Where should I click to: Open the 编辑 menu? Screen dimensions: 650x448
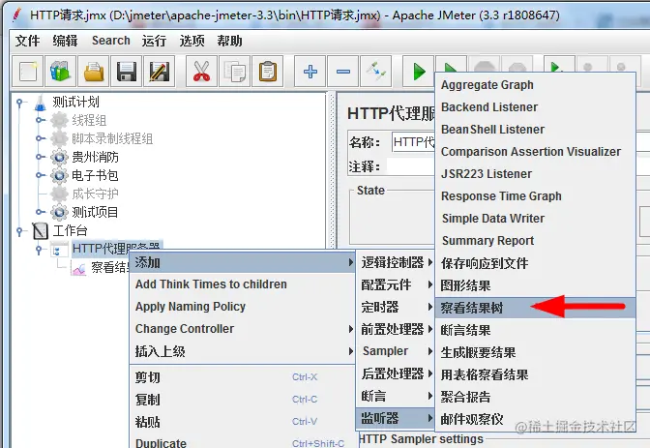[65, 41]
